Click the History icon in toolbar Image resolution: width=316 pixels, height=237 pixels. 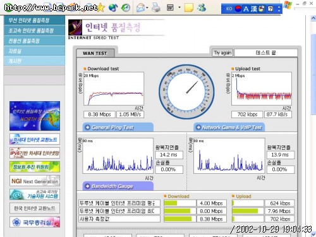coord(126,8)
